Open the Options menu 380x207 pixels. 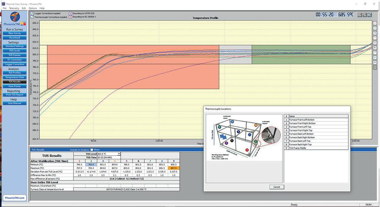click(33, 8)
